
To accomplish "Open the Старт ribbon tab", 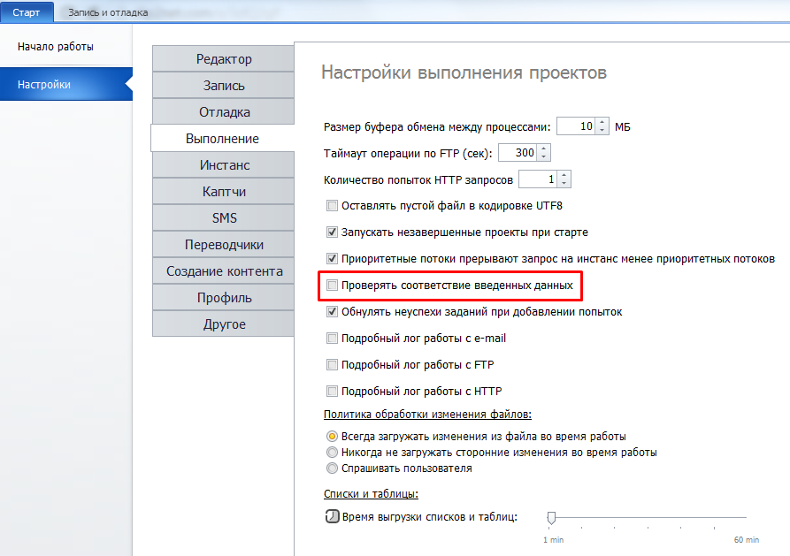I will pos(27,12).
